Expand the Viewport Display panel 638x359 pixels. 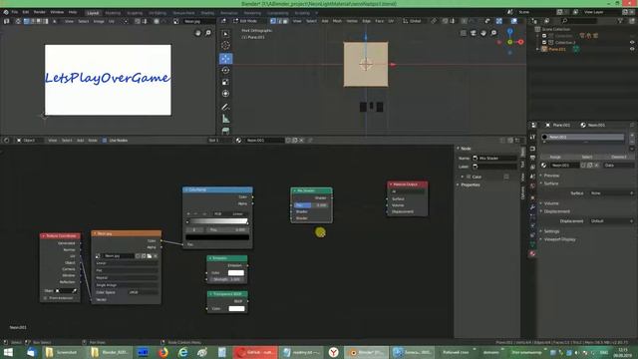pyautogui.click(x=559, y=239)
